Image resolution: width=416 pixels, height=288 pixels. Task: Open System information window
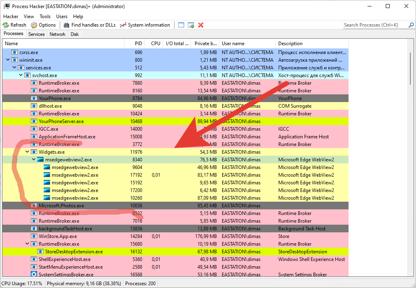(x=145, y=25)
